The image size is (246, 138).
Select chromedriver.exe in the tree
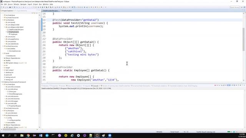coord(15,51)
